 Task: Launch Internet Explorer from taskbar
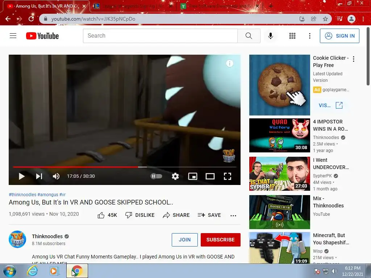32,271
